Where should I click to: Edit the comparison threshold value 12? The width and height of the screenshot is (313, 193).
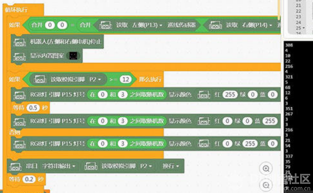(126, 79)
